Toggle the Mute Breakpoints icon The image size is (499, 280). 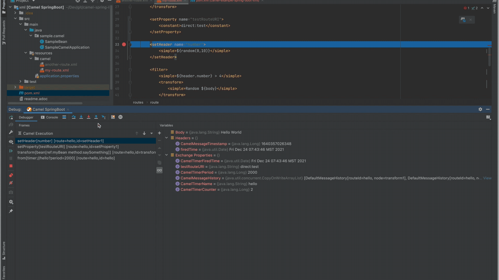[11, 183]
